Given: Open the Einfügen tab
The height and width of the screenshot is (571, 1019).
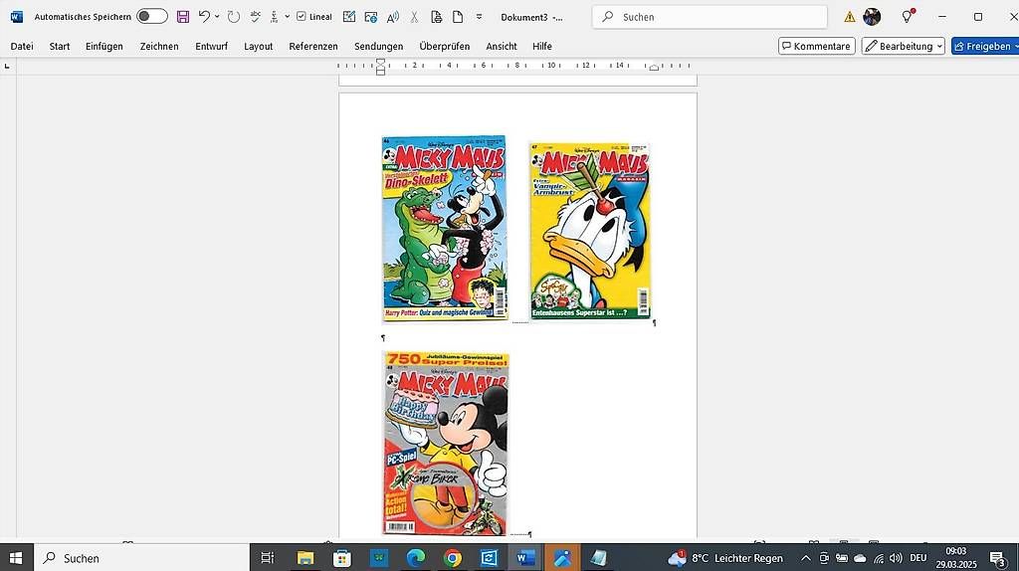Looking at the screenshot, I should click(x=103, y=46).
